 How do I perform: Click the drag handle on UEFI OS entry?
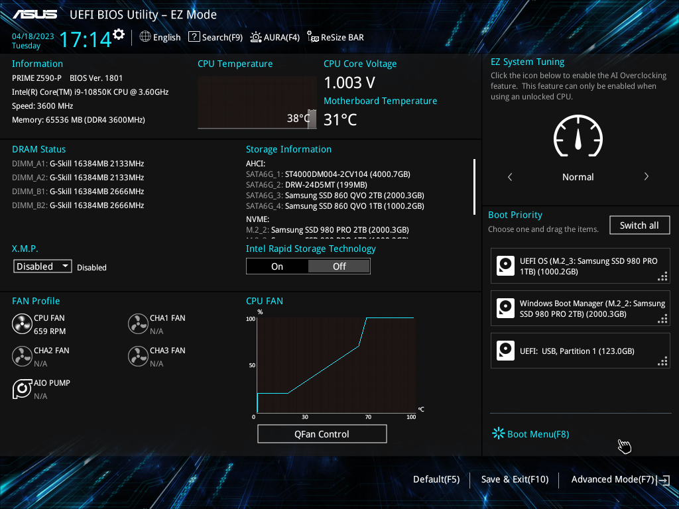662,276
